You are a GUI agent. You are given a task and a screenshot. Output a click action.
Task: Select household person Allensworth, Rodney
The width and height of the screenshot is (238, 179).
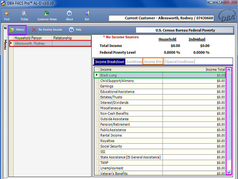pos(50,43)
